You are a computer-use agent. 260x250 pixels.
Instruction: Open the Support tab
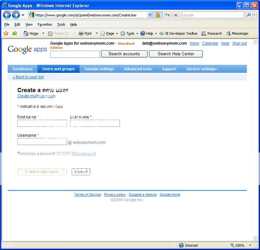[x=169, y=69]
